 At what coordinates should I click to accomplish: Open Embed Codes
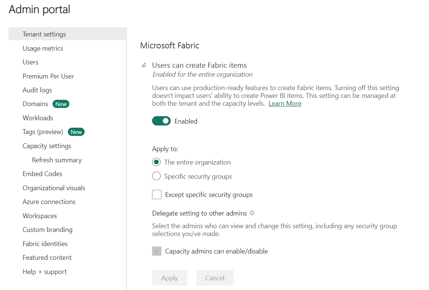pyautogui.click(x=42, y=174)
